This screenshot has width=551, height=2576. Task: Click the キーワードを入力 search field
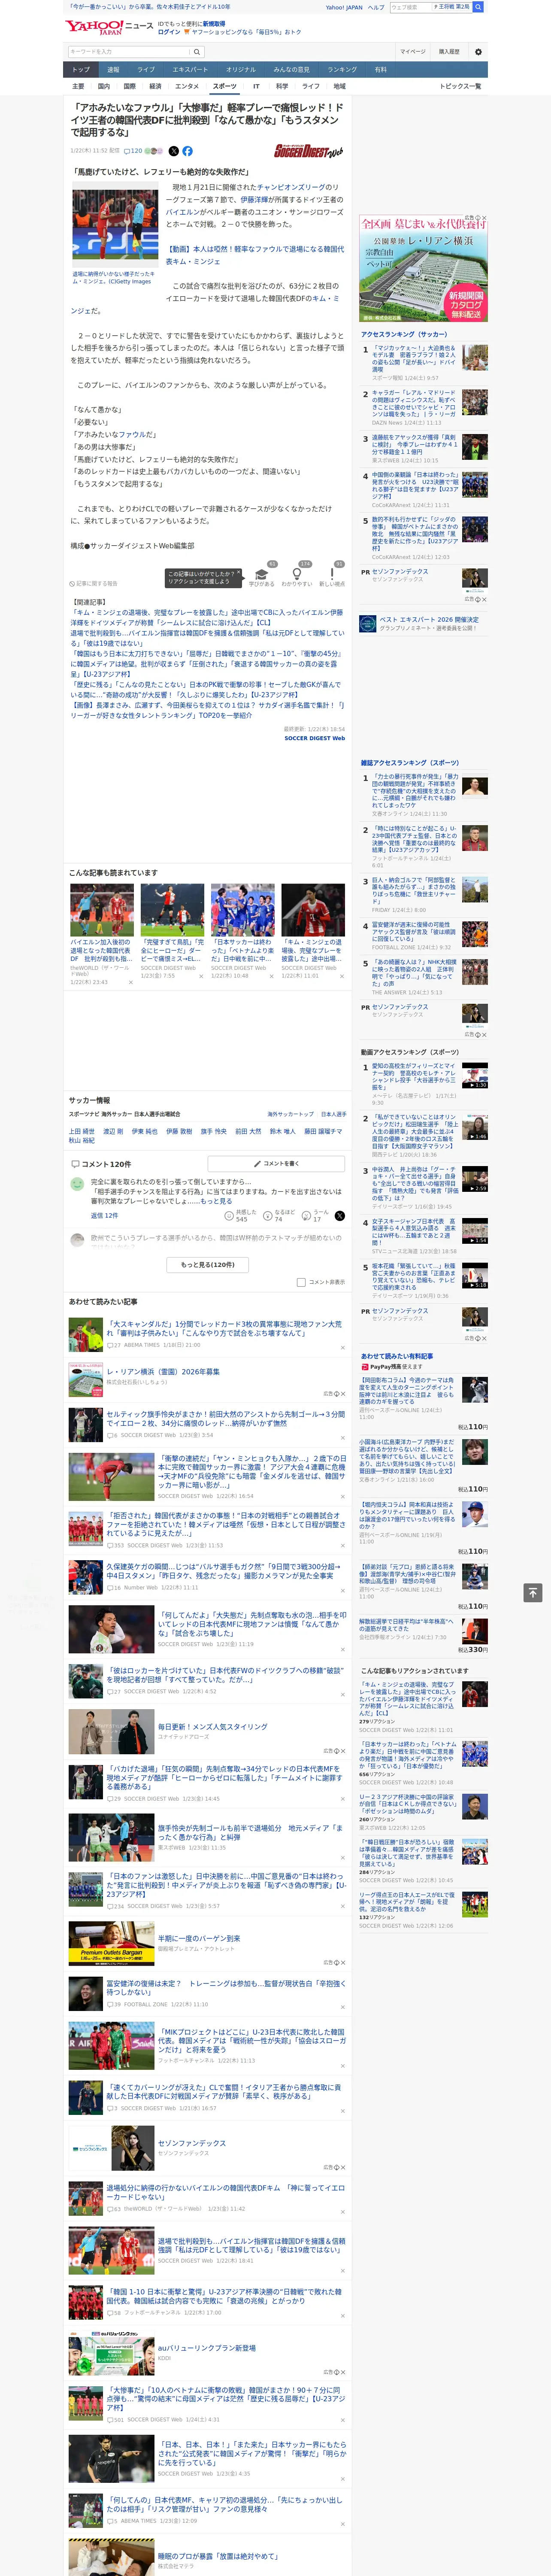(129, 51)
